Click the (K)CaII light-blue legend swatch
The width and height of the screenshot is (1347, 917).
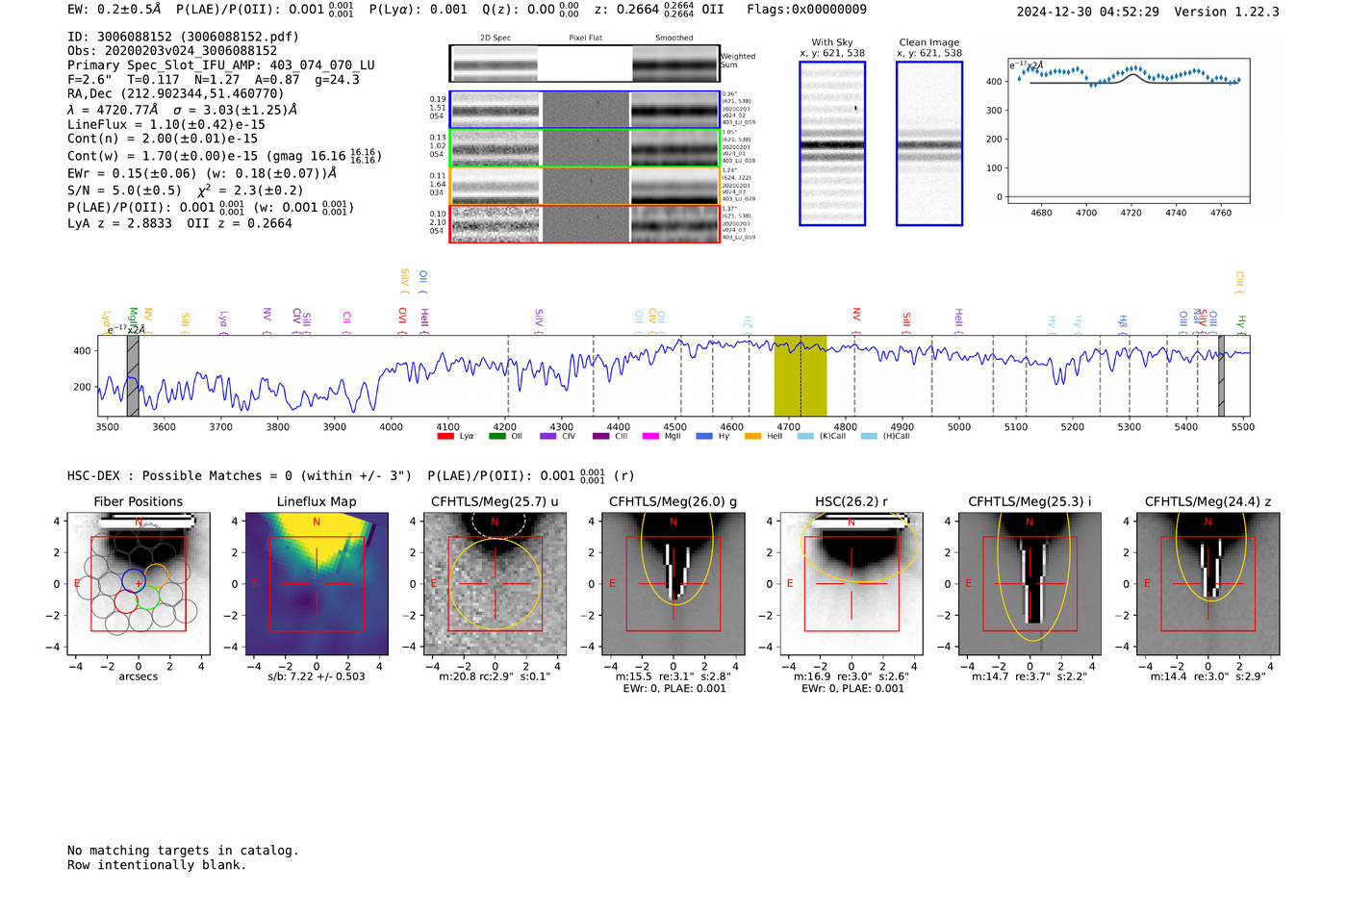[805, 437]
